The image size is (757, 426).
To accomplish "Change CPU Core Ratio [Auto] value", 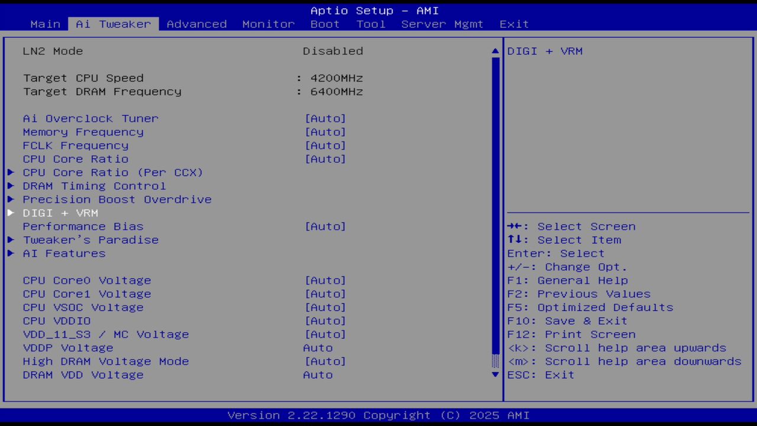I will (x=325, y=159).
